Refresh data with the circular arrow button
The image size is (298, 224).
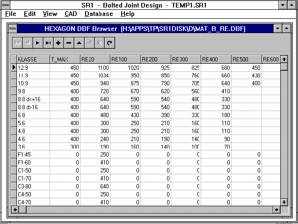coord(109,43)
